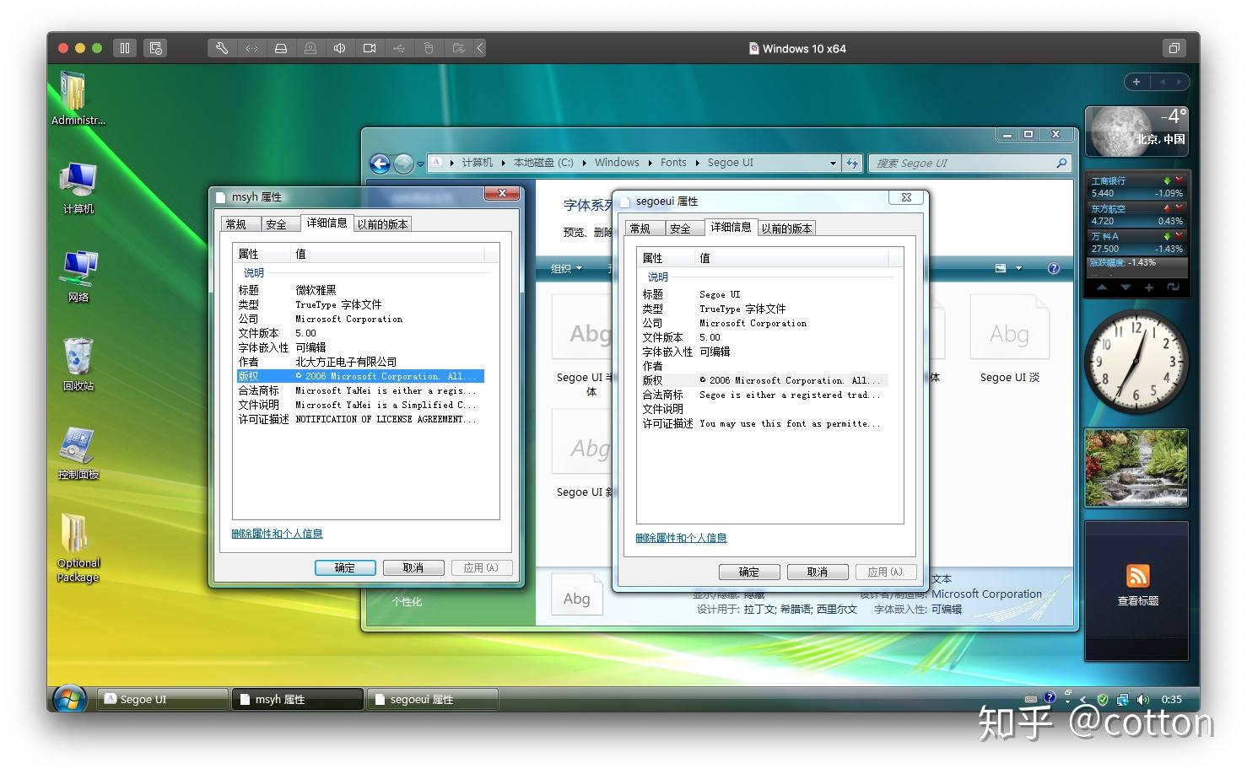This screenshot has height=774, width=1247.
Task: Select the 作者 北大方正电子有限公司 row
Action: point(360,362)
